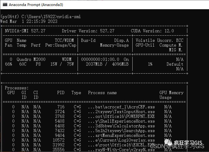This screenshot has width=209, height=152.
Task: Click the v2rayN.exe process name
Action: tap(121, 150)
